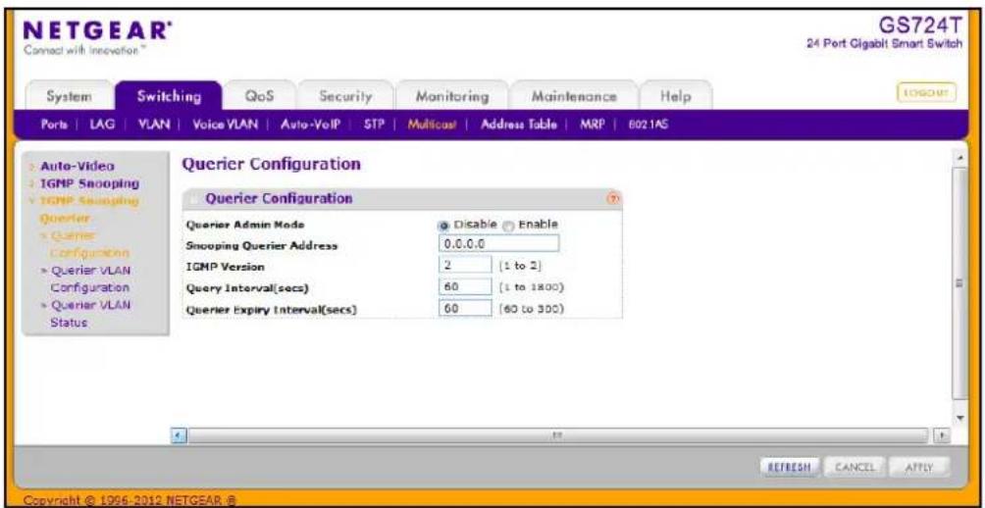Go to the Auto-VoIP submenu

coord(311,125)
